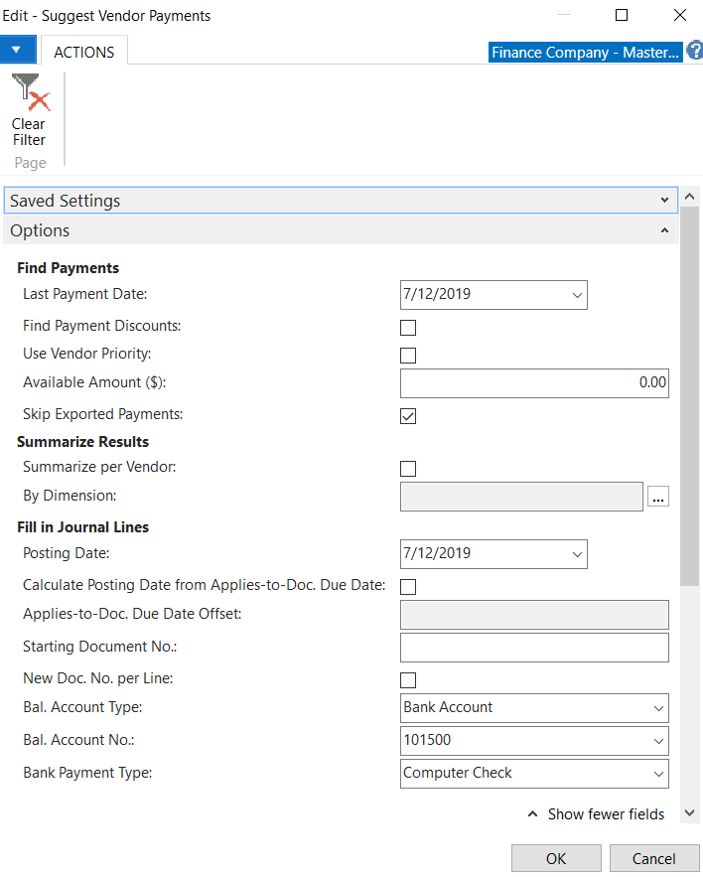Enable Find Payment Discounts checkbox
Image resolution: width=703 pixels, height=877 pixels.
[x=408, y=328]
